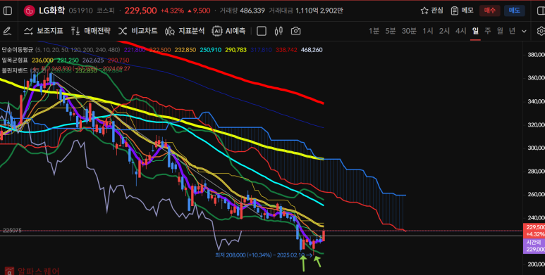Open chart settings gear icon
Viewport: 545px width, 275px height.
coord(541,31)
